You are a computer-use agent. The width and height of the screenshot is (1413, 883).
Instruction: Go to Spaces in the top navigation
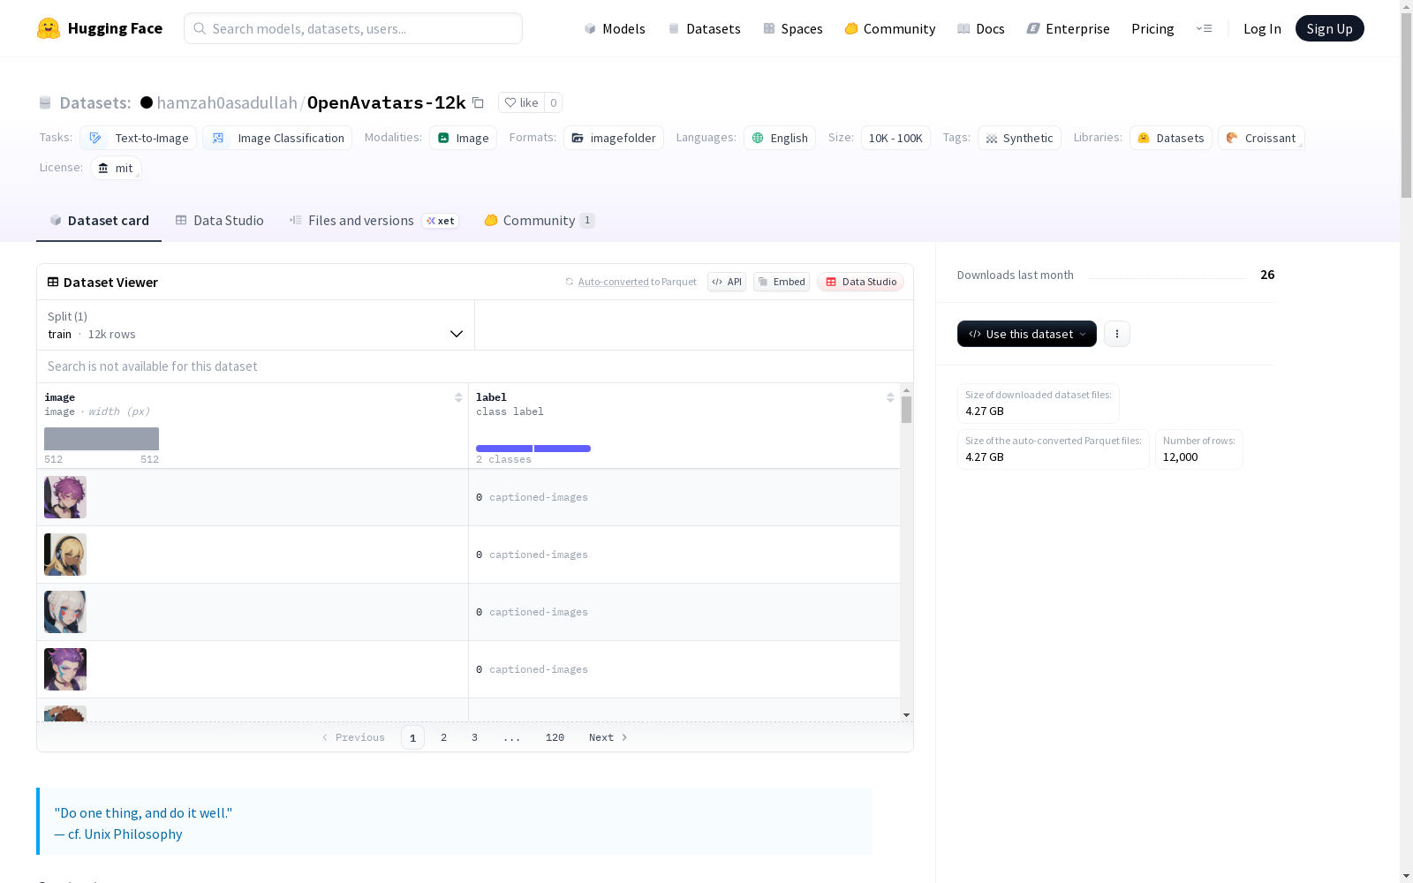click(792, 28)
